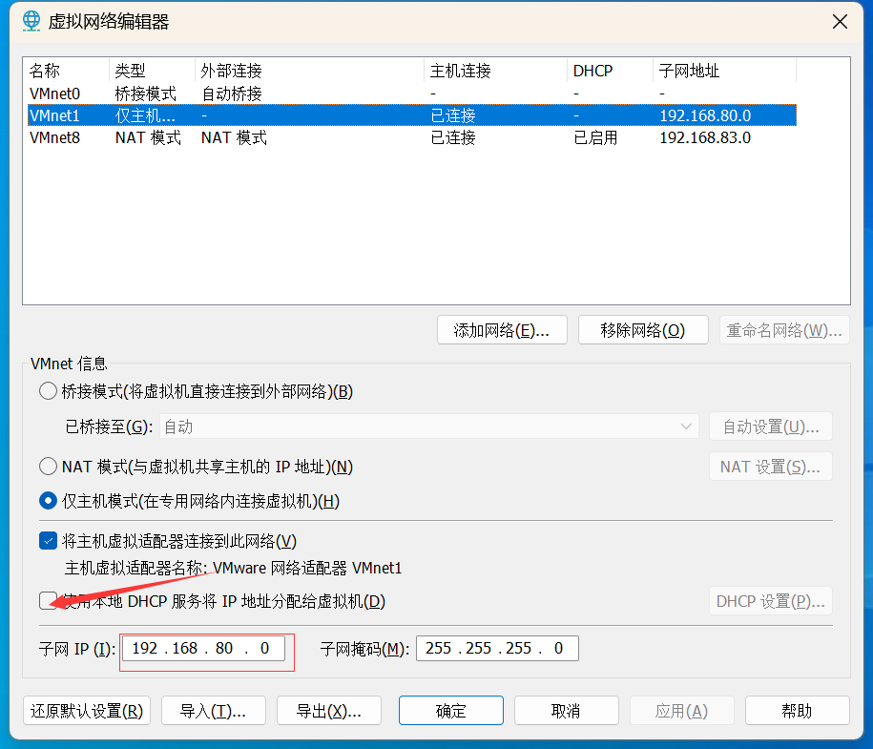This screenshot has width=873, height=749.
Task: Click 移除网络(O) button
Action: point(643,330)
